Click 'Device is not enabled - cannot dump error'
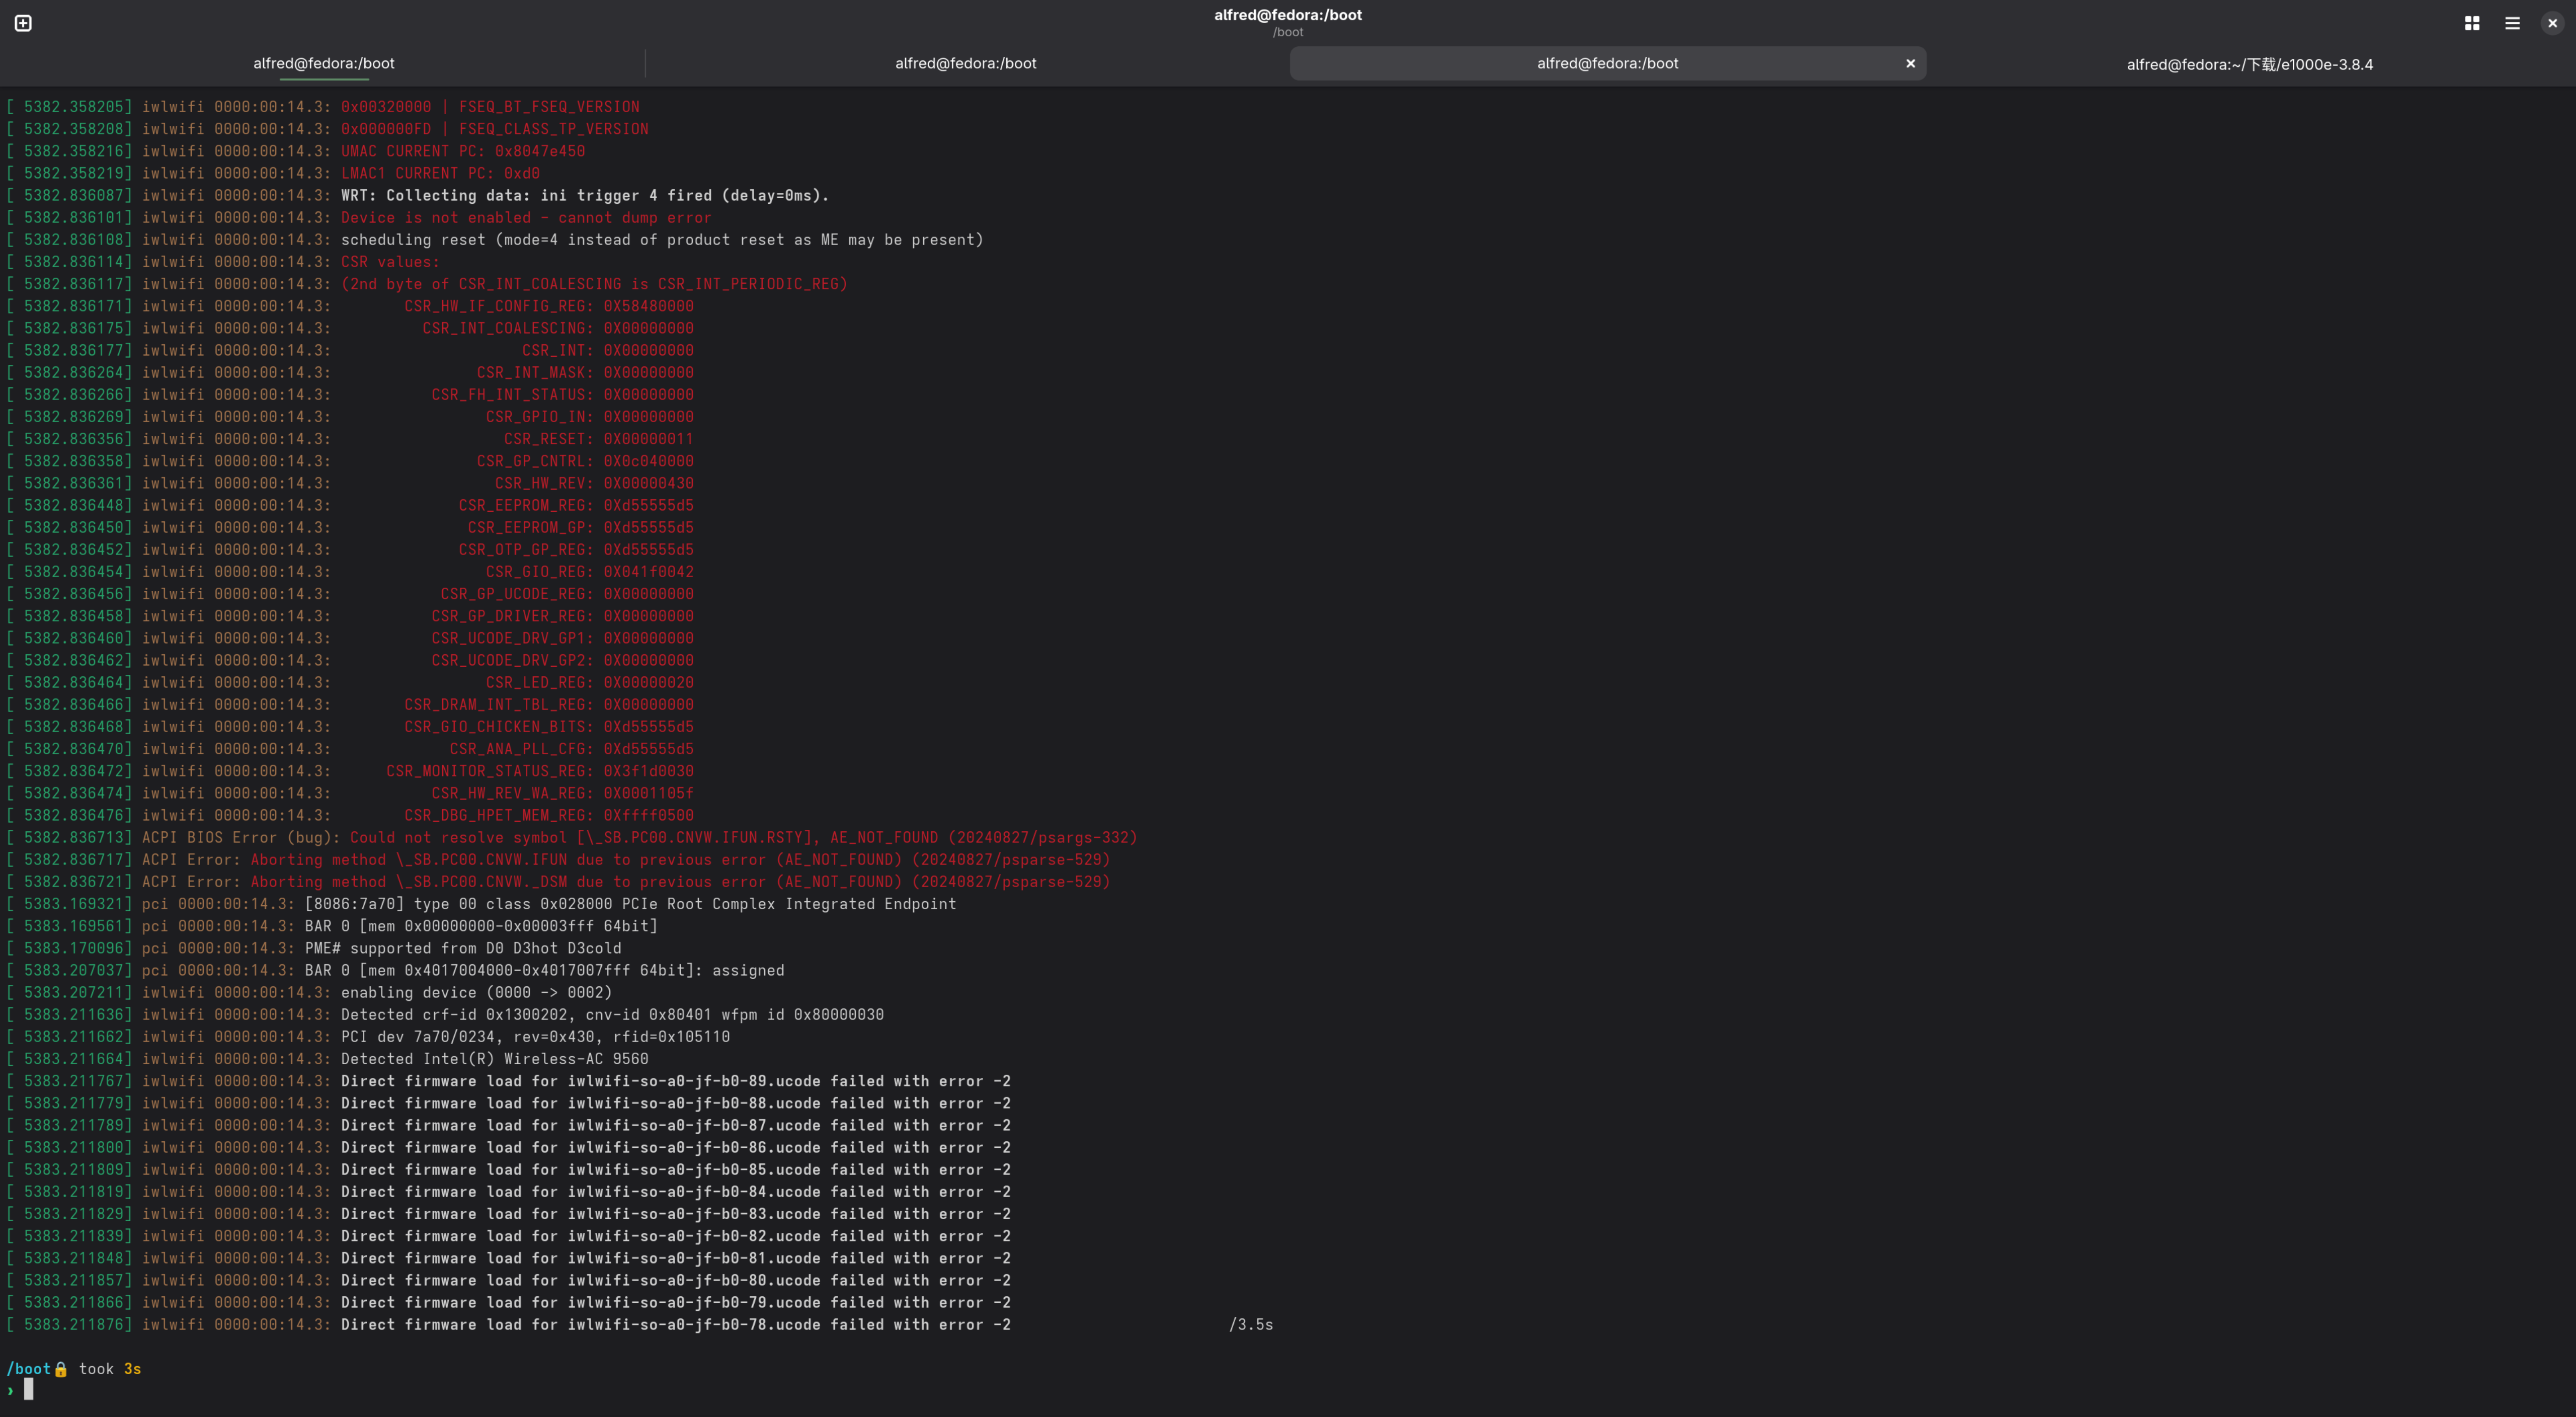Viewport: 2576px width, 1417px height. [526, 217]
